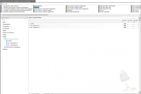Toggle Εμφάνιση value for the Α.Φ.Μ row

coord(125,24)
